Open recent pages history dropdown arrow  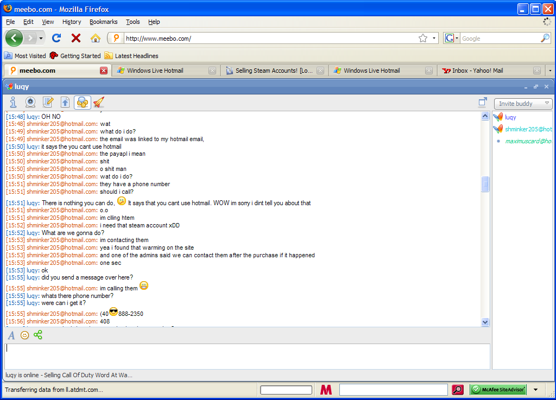pos(41,38)
